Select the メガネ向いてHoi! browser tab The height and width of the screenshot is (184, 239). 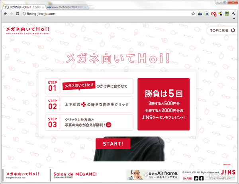point(24,7)
